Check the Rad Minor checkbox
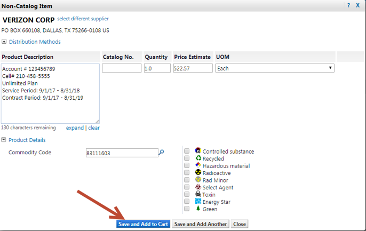The width and height of the screenshot is (366, 231). click(x=187, y=180)
